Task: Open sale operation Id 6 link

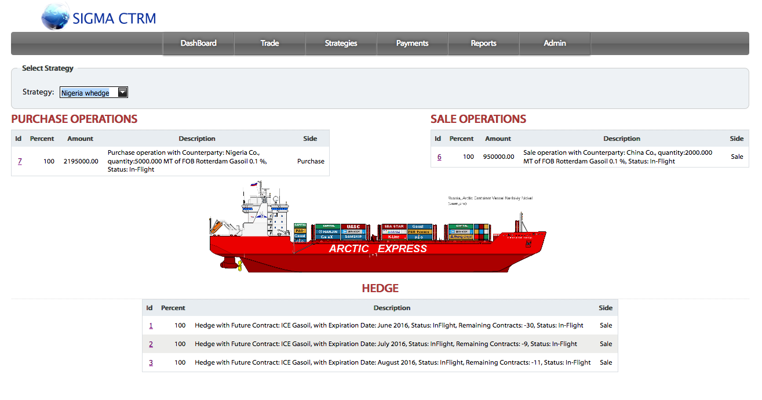Action: (x=439, y=157)
